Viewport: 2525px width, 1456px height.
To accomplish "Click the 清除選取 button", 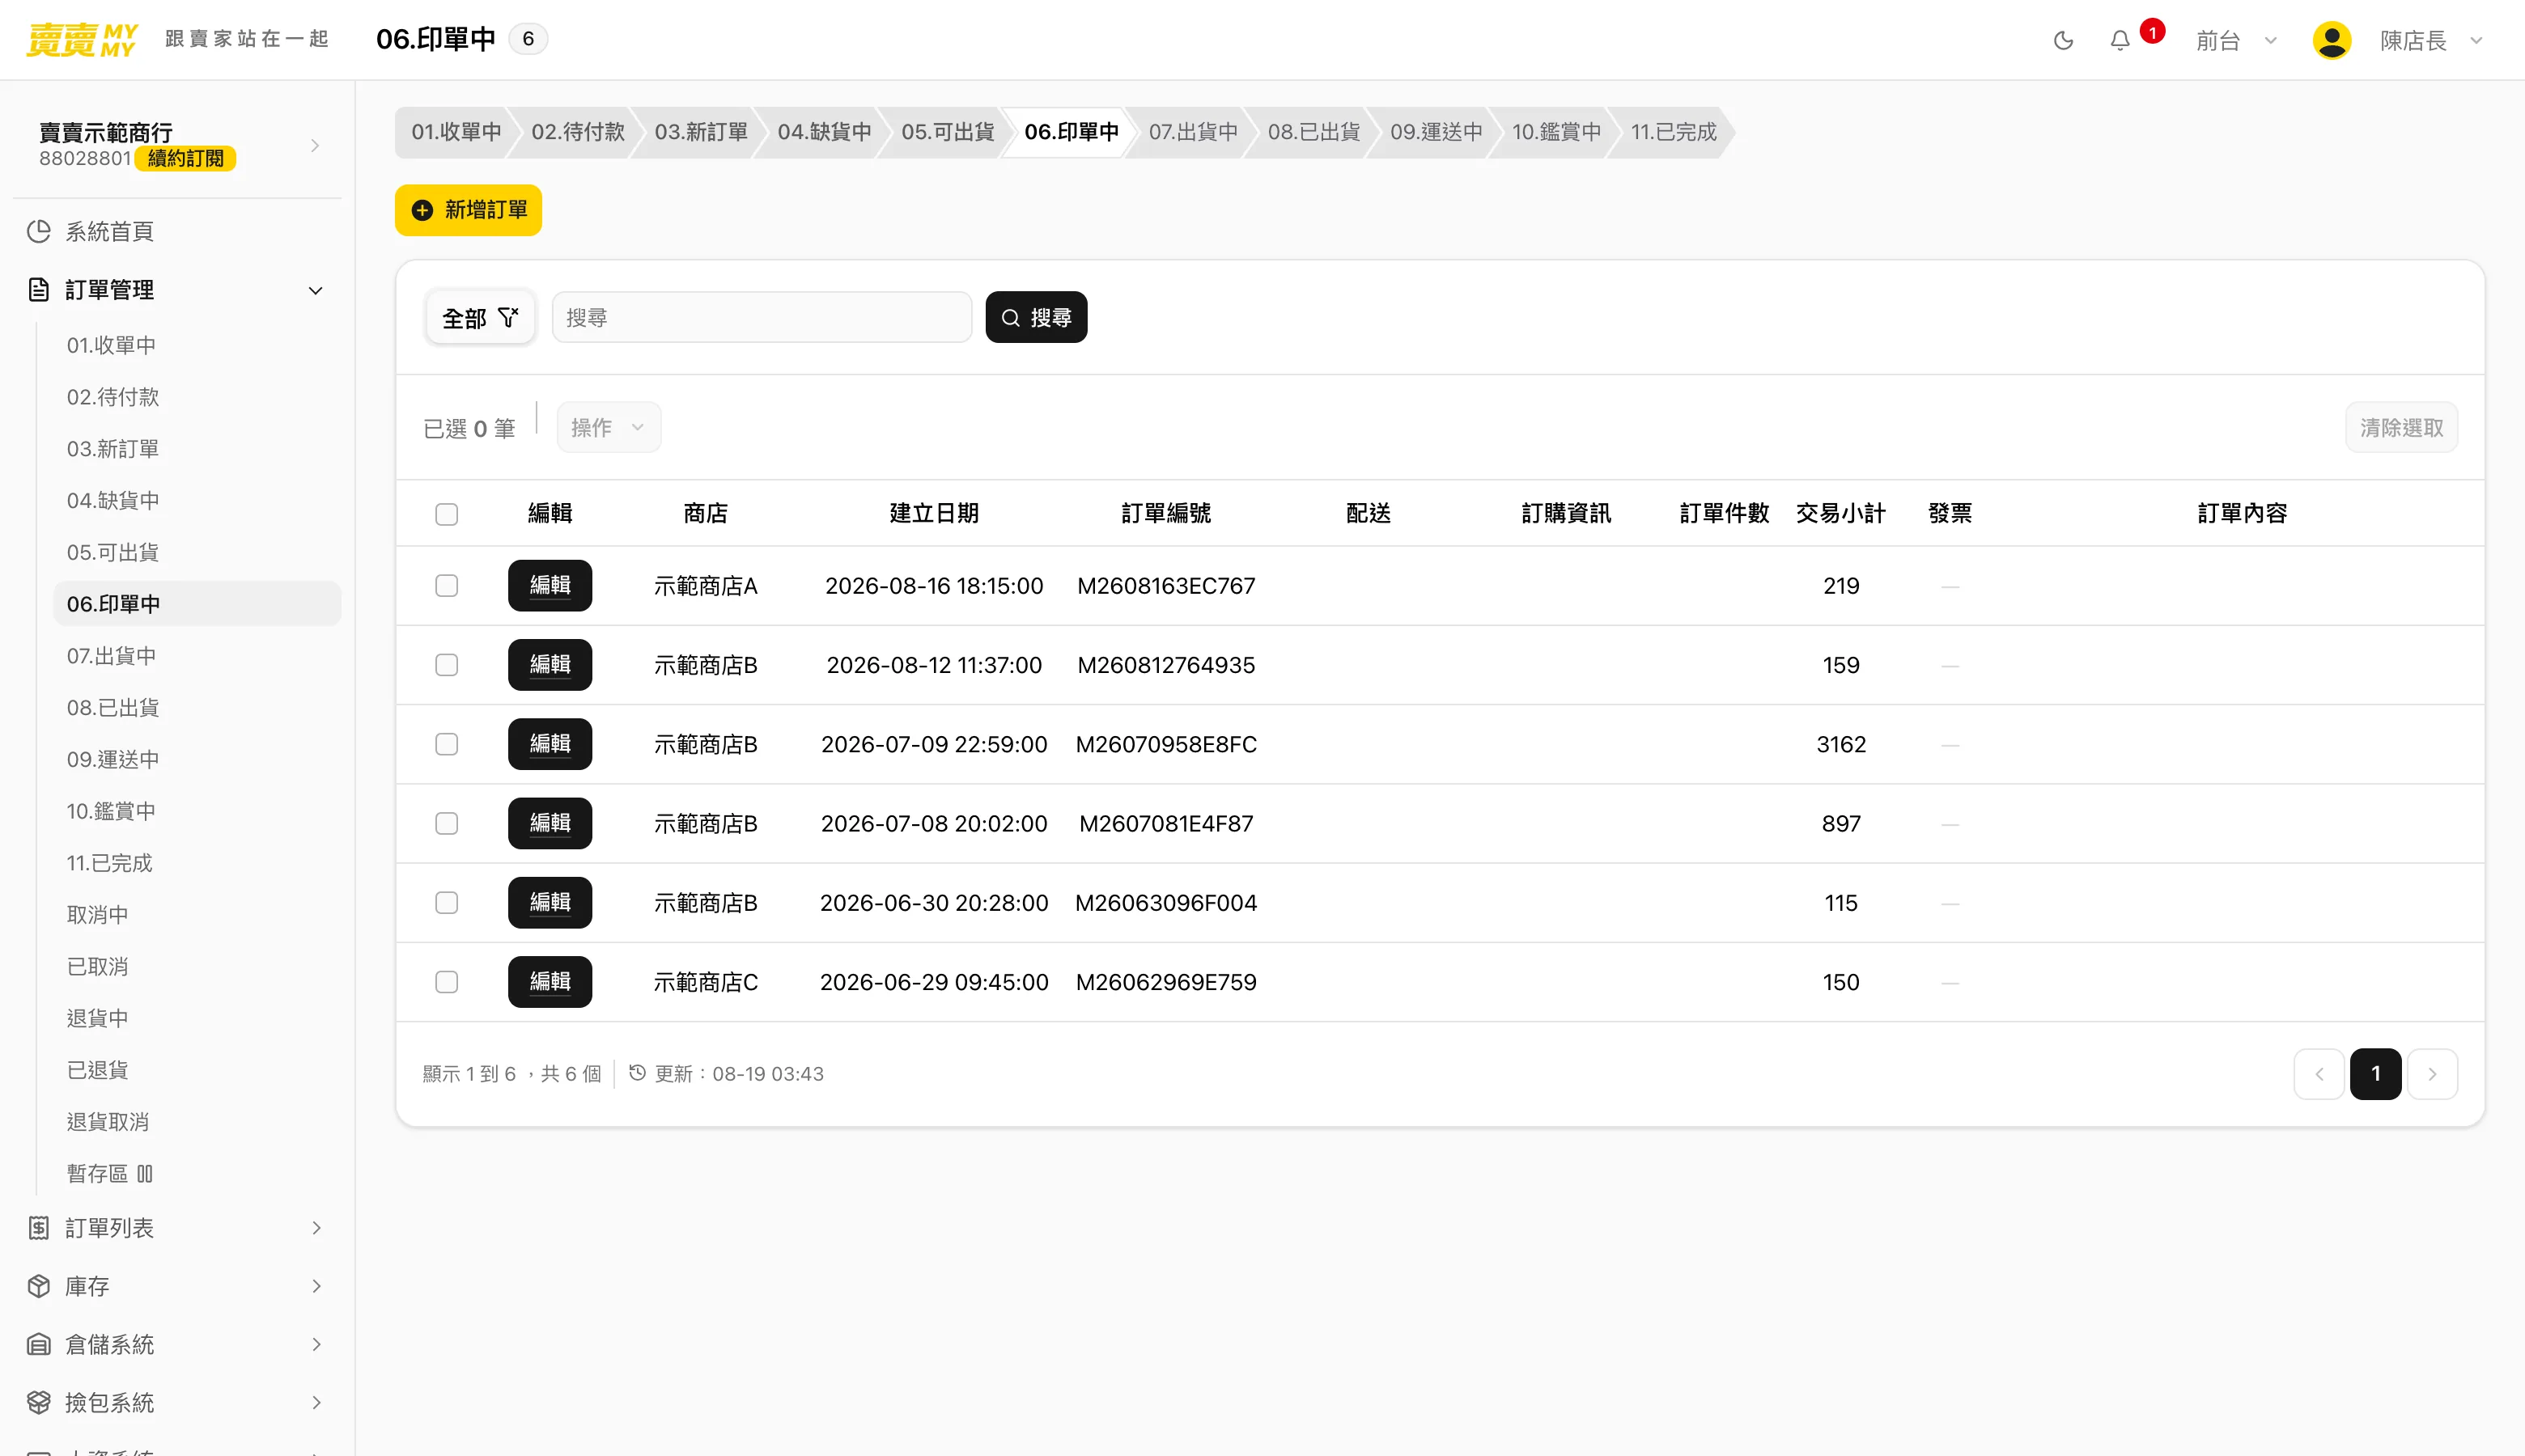I will tap(2401, 427).
